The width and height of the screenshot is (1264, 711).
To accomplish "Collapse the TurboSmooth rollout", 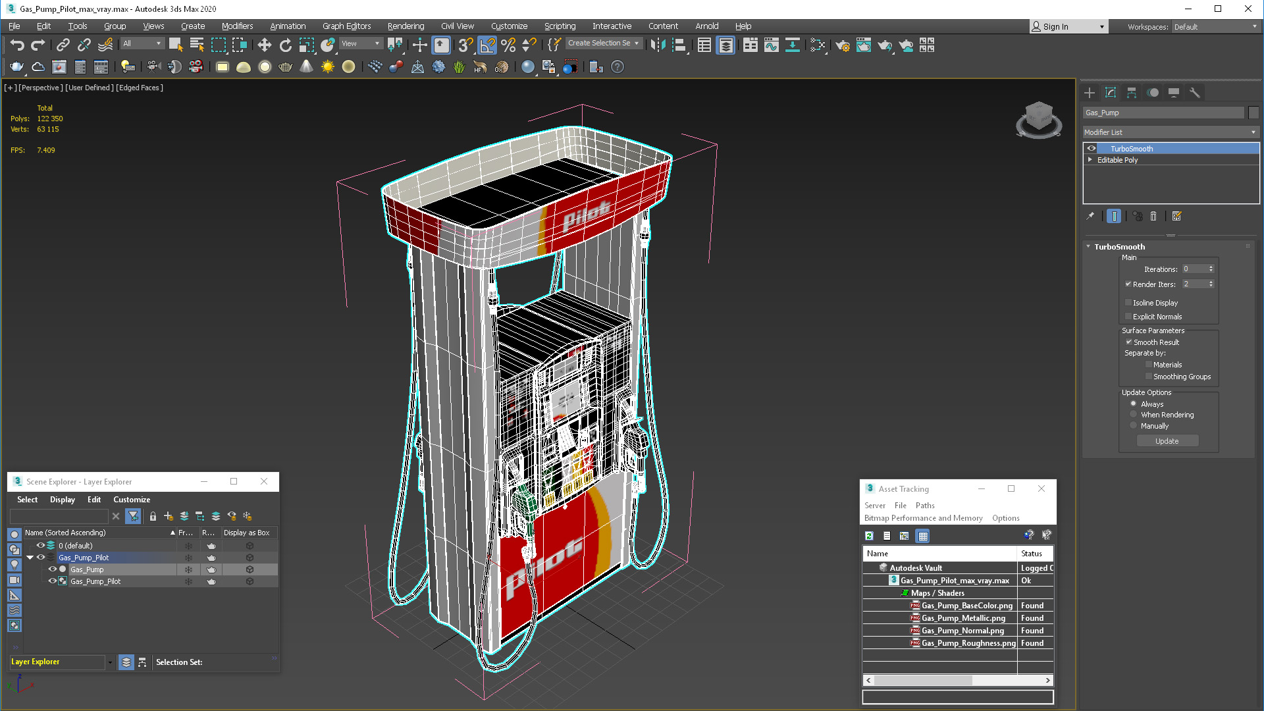I will click(x=1088, y=247).
